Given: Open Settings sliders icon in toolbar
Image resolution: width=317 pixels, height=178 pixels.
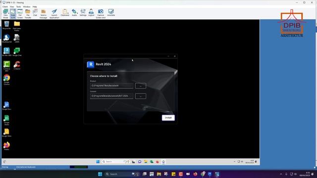Looking at the screenshot, I should pos(83,12).
